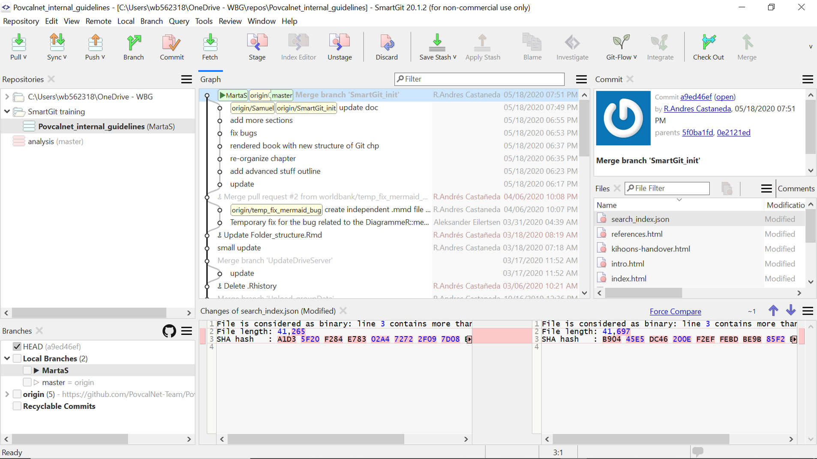Close the Repositories panel

click(x=51, y=79)
